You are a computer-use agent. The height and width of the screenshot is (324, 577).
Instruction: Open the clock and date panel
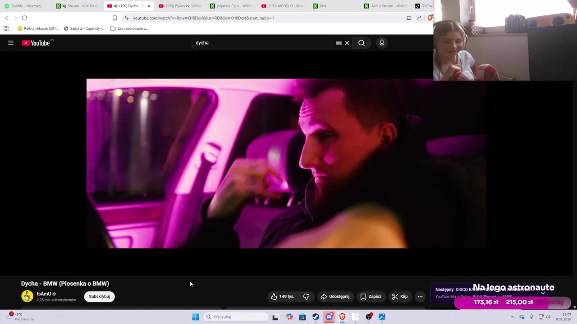[x=563, y=317]
